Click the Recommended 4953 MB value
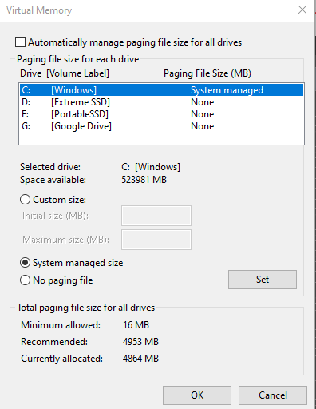The image size is (316, 409). [140, 342]
